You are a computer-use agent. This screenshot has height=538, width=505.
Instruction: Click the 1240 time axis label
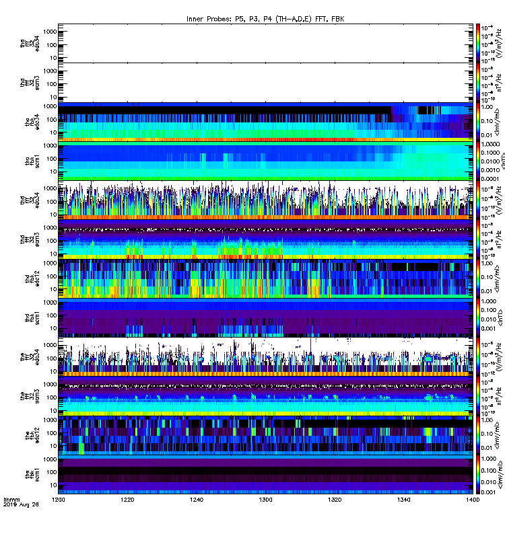(x=197, y=500)
